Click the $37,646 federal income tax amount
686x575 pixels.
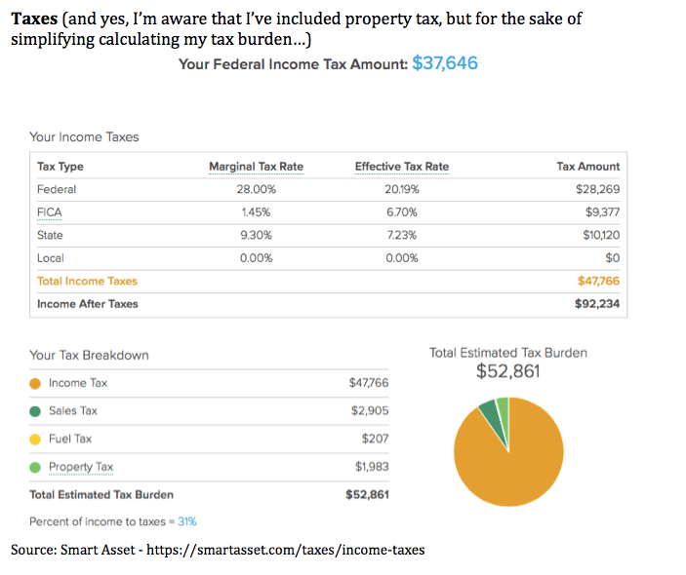click(445, 63)
